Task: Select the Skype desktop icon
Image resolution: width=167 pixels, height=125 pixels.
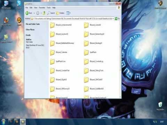Action: [19, 5]
